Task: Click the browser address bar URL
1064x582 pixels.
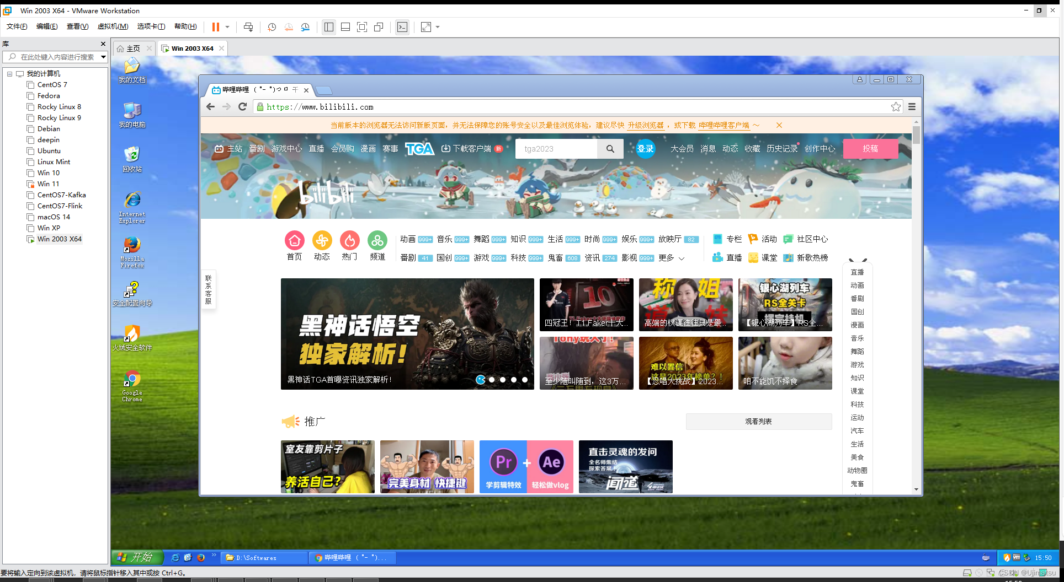Action: [320, 107]
